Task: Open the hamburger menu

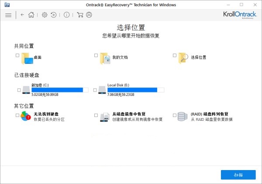Action: (8, 15)
